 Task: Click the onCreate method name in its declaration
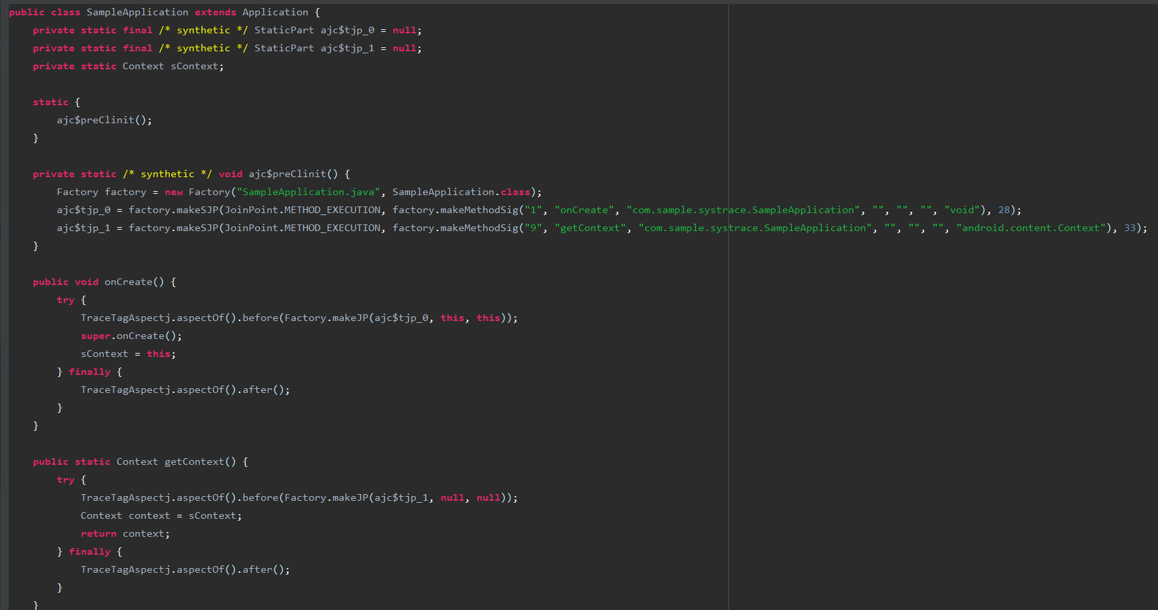pos(128,282)
